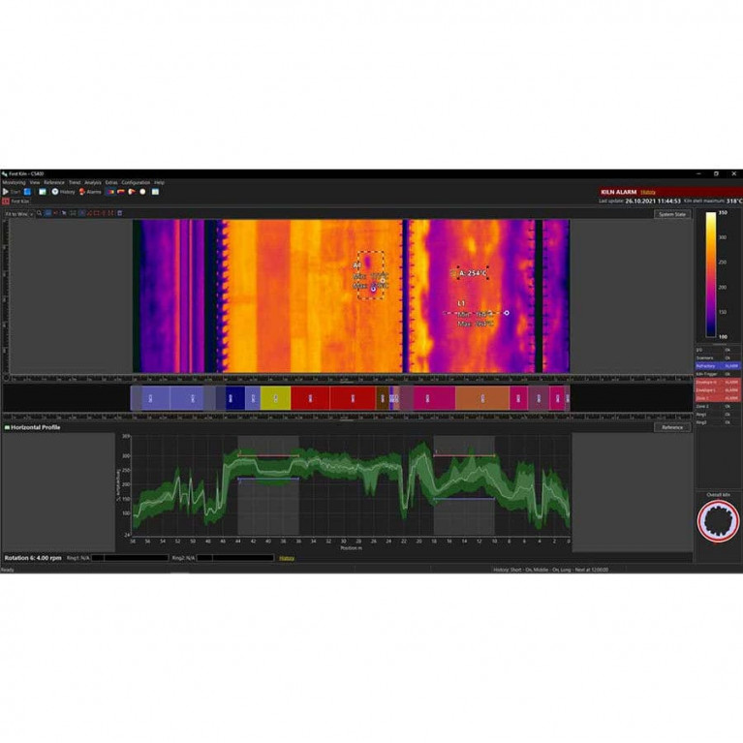The height and width of the screenshot is (743, 743).
Task: Click the last update timestamp 26.10.2021 11:44:53
Action: click(653, 201)
